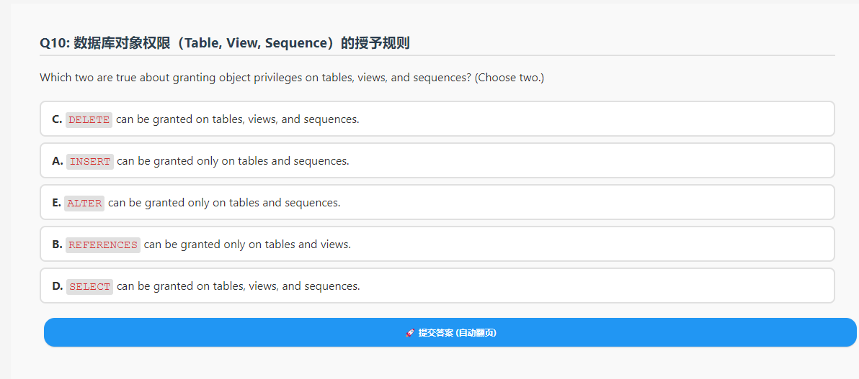859x379 pixels.
Task: Click the Q10 question heading
Action: pos(225,43)
